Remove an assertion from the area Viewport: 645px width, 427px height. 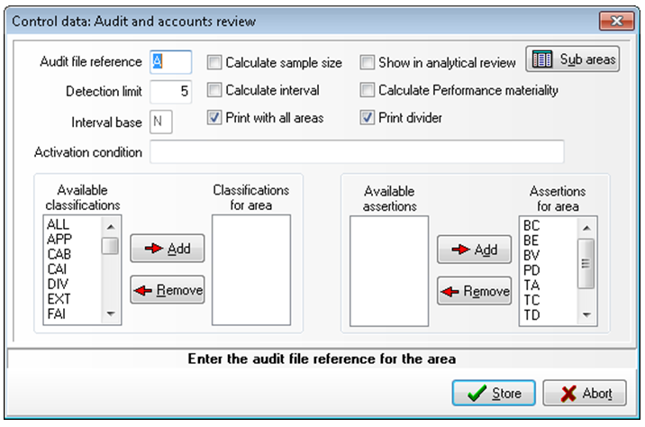point(474,291)
